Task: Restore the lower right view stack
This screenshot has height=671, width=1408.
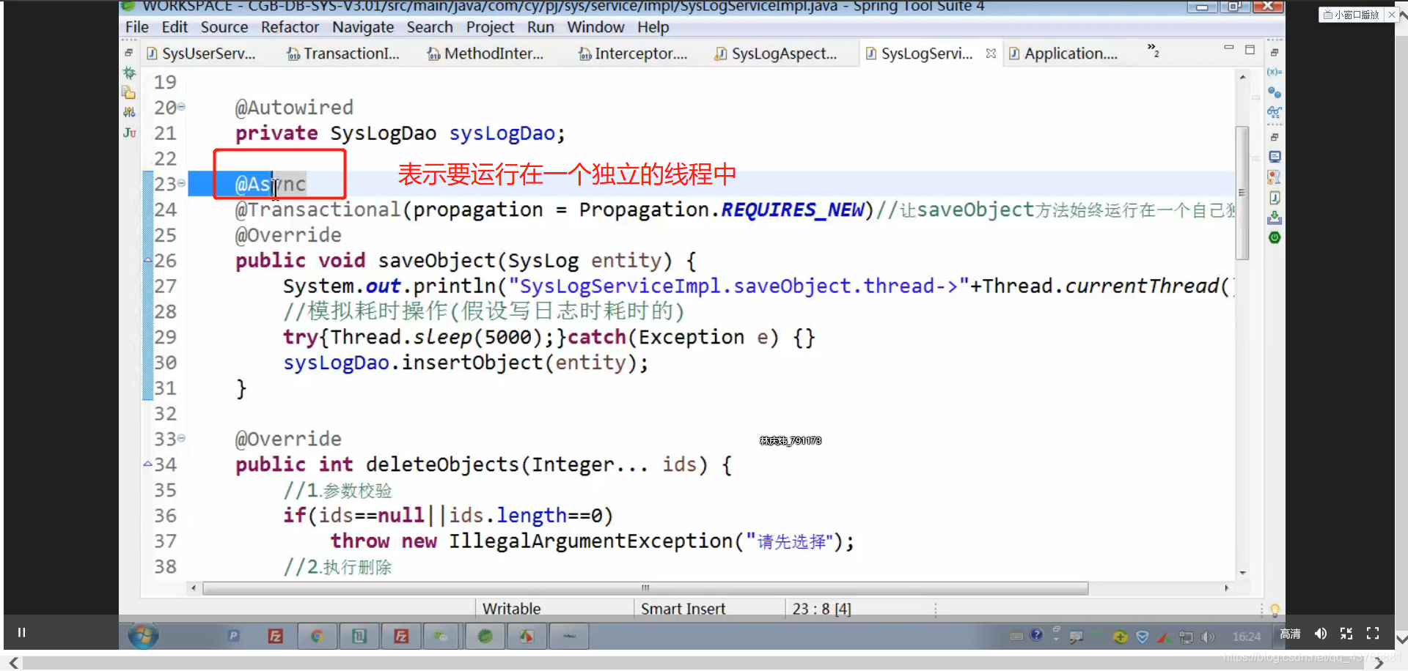Action: pyautogui.click(x=1275, y=137)
